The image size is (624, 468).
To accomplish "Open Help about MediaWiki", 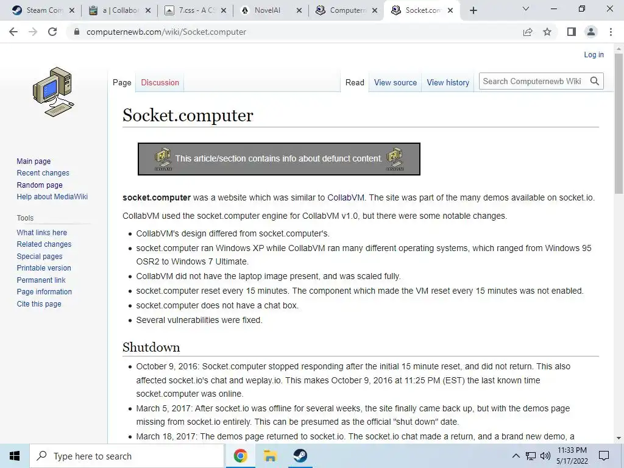I will (52, 197).
